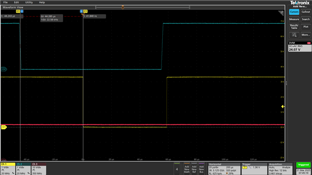Click the Measure button

point(294,19)
